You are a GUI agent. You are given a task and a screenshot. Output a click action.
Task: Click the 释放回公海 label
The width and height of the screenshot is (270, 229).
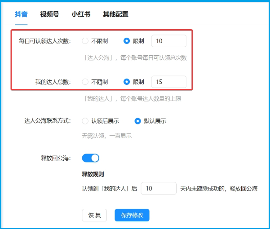(x=56, y=158)
